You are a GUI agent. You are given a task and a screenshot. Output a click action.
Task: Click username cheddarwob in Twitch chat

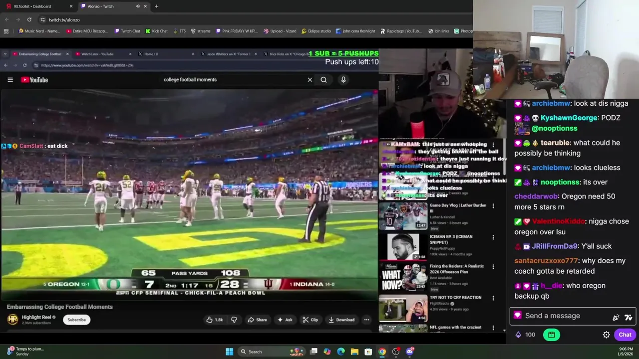536,196
